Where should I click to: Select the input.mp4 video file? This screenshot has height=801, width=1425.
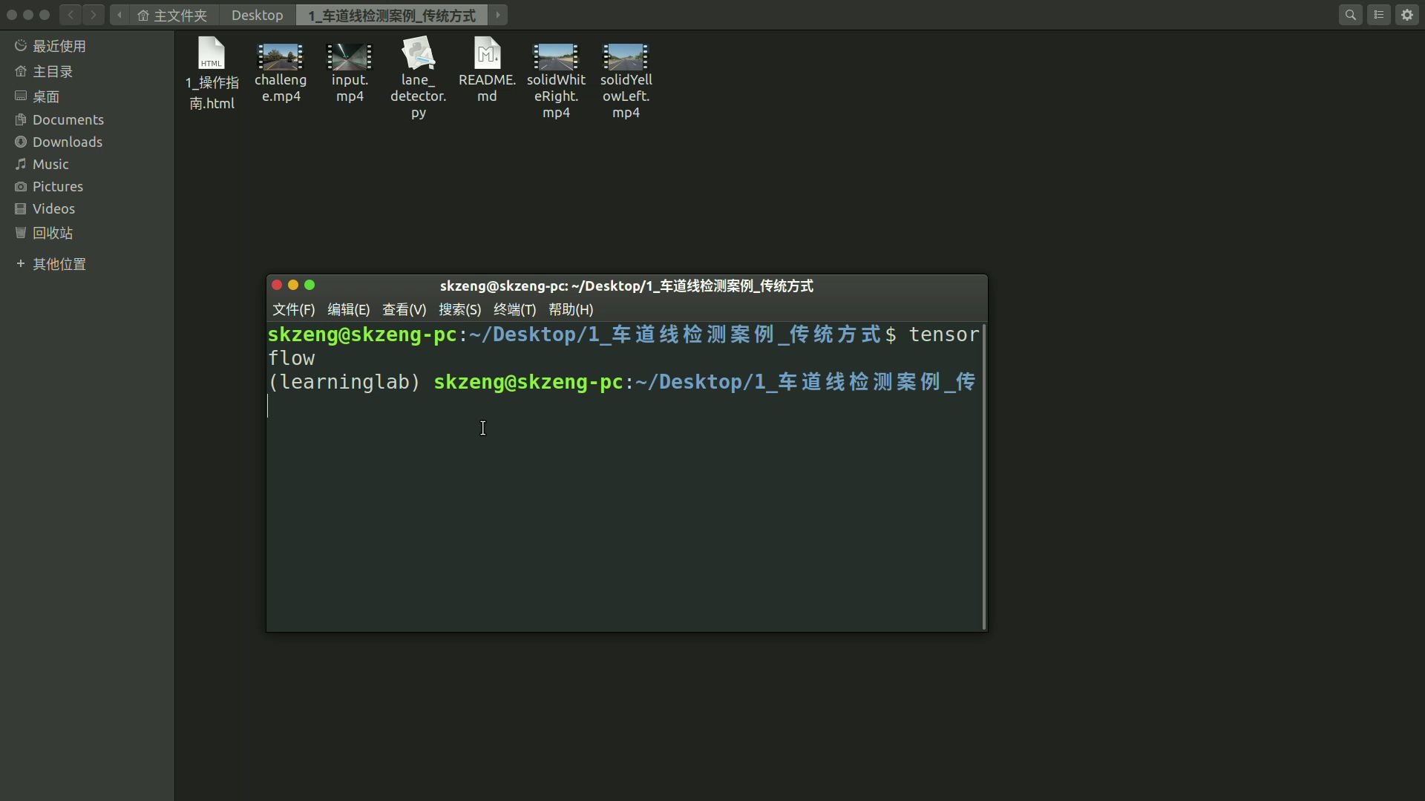[x=350, y=73]
